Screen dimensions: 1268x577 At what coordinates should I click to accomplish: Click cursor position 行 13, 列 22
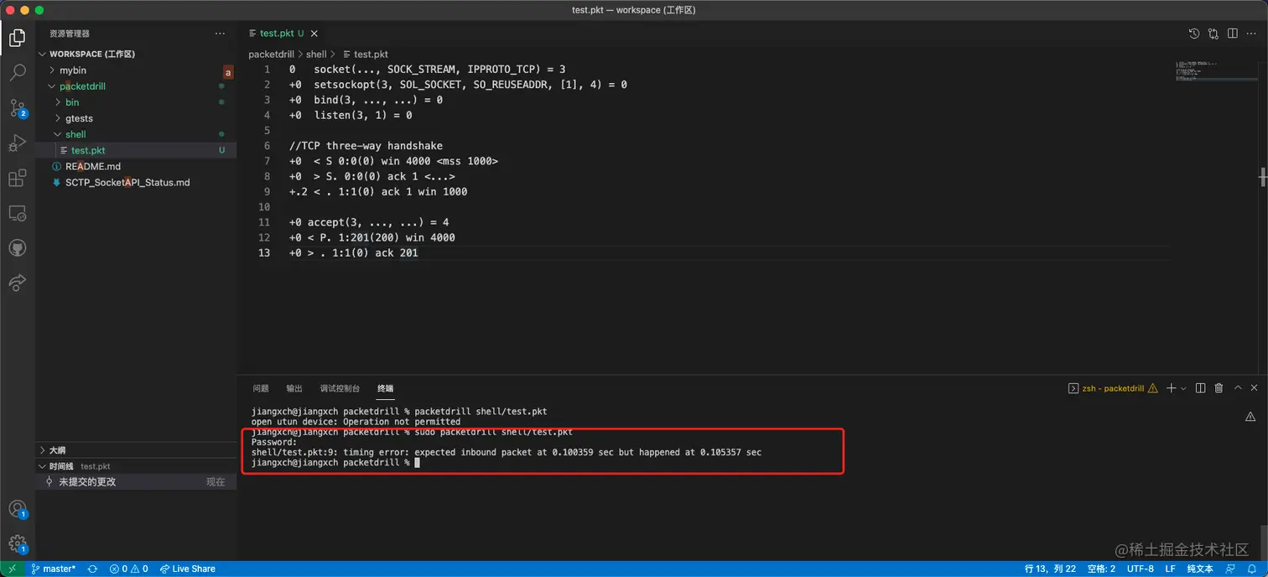click(x=1050, y=569)
